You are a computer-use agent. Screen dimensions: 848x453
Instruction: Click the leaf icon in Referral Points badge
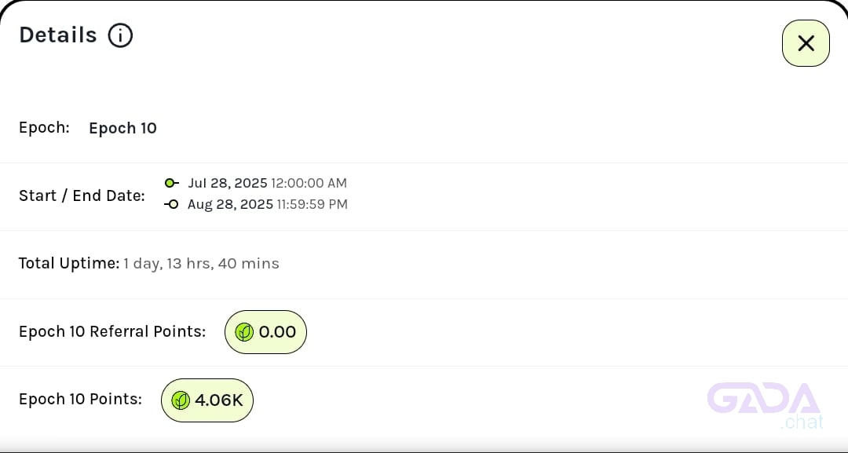(244, 332)
